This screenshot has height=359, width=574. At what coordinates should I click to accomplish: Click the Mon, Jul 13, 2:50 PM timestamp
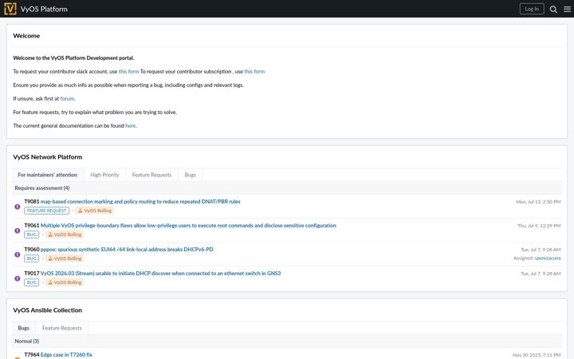click(538, 202)
